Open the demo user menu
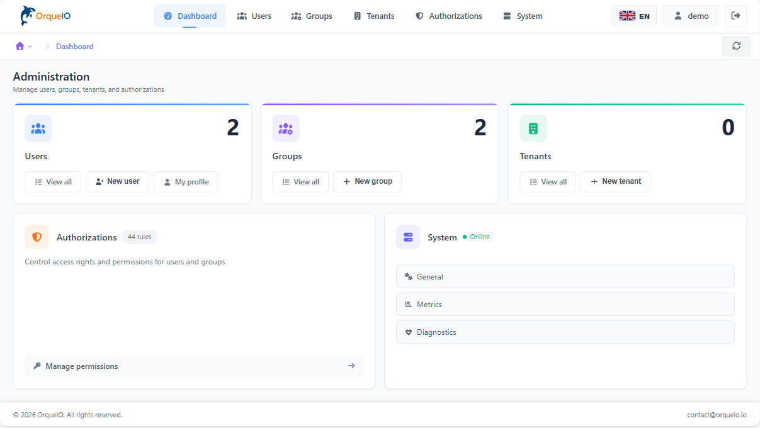This screenshot has height=428, width=760. (x=690, y=15)
